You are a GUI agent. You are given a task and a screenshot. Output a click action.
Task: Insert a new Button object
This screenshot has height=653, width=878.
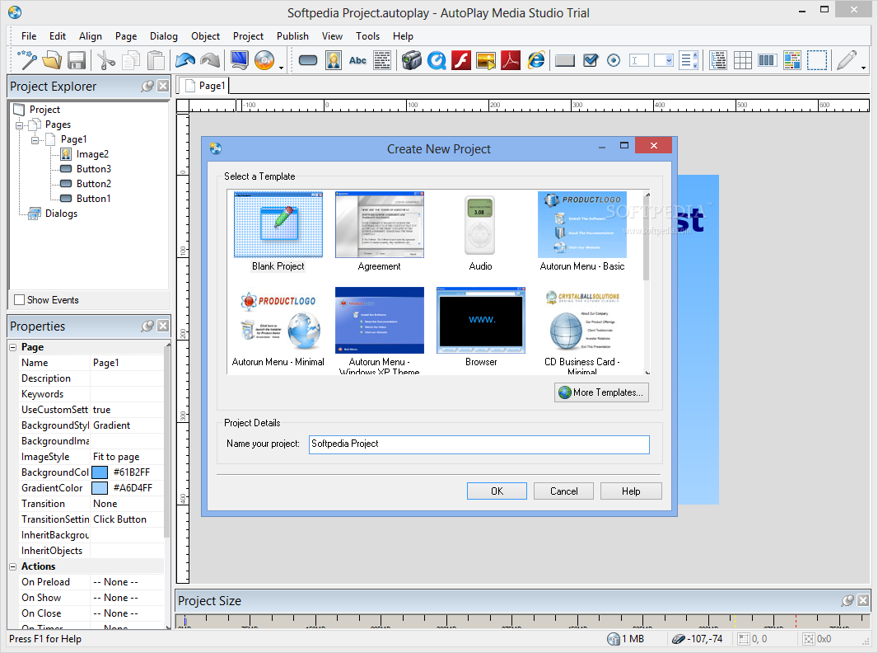click(x=308, y=60)
